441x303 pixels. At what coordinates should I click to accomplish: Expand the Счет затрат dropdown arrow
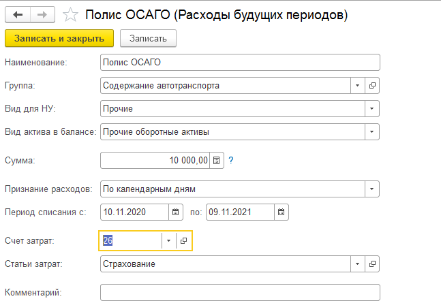pyautogui.click(x=169, y=240)
